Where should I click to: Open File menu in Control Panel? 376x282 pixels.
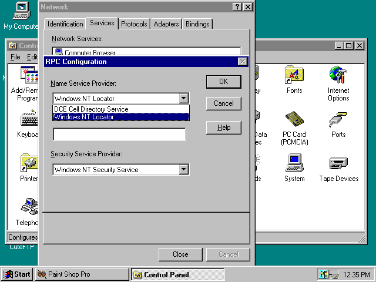pyautogui.click(x=15, y=57)
